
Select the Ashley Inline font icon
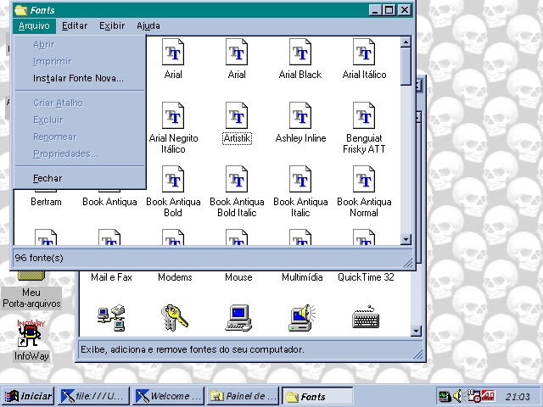[x=300, y=115]
